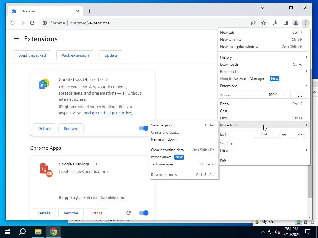Open Windows taskbar search
The width and height of the screenshot is (318, 238).
coord(22,232)
